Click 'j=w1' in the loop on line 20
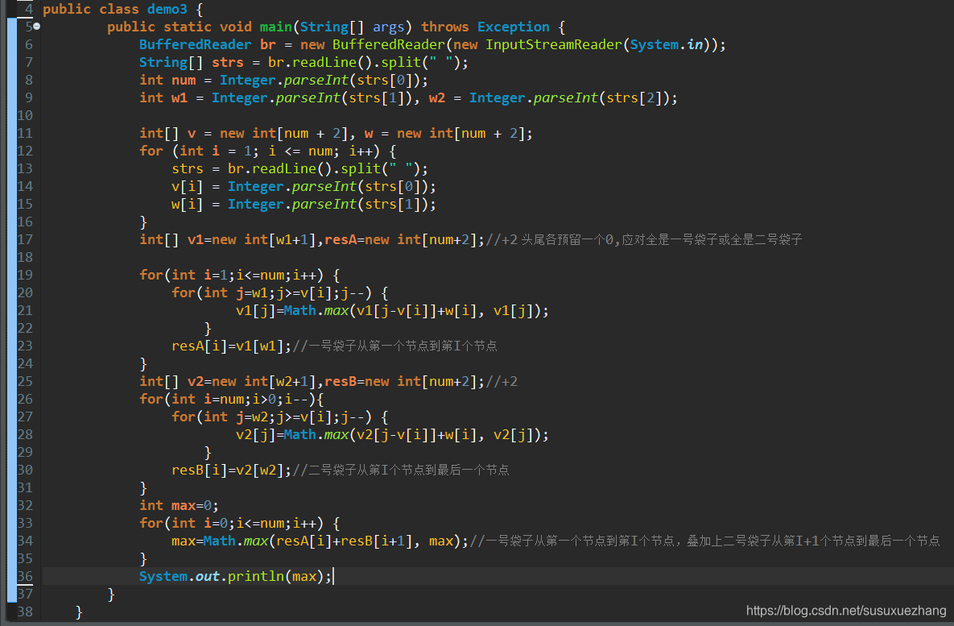Screen dimensions: 954x626 (252, 293)
